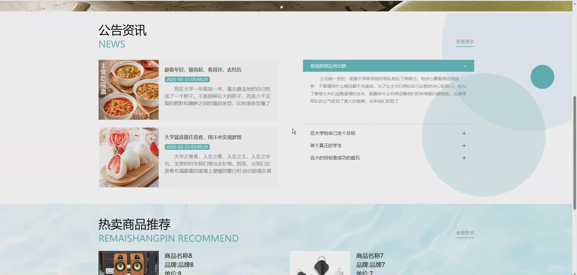Select the carousel indicator dot
The width and height of the screenshot is (577, 275).
(x=282, y=7)
